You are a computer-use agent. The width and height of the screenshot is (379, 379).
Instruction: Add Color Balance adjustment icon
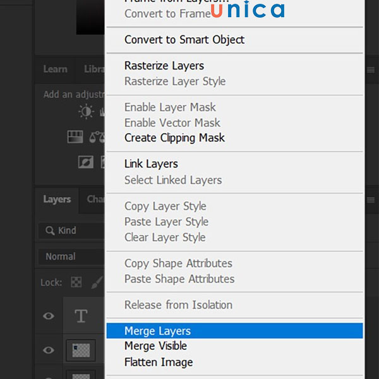(x=97, y=137)
